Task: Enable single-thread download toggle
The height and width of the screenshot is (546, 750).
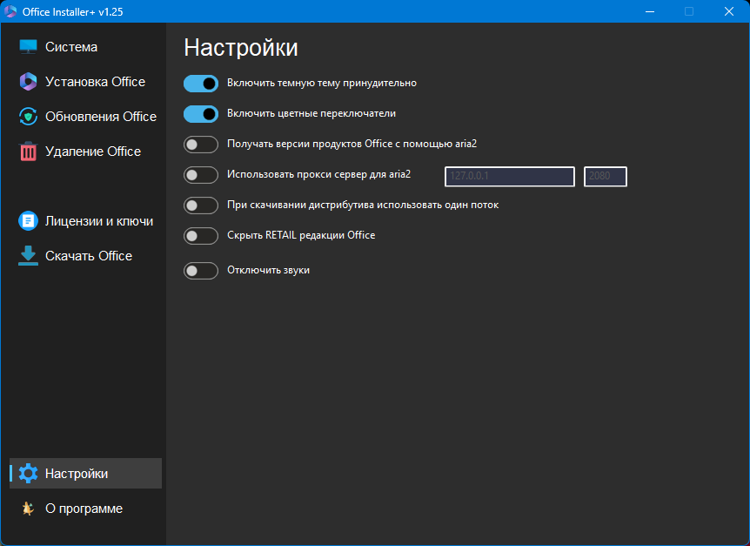Action: pos(201,206)
